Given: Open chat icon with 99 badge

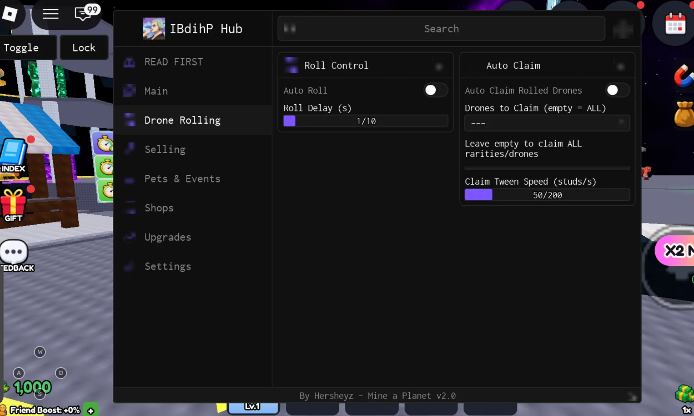Looking at the screenshot, I should click(86, 12).
